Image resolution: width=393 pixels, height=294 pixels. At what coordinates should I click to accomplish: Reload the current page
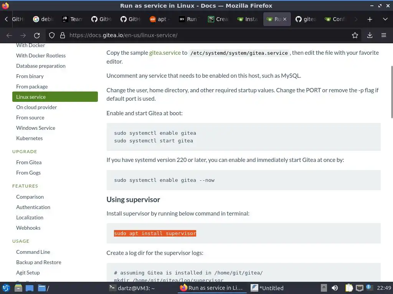click(37, 35)
